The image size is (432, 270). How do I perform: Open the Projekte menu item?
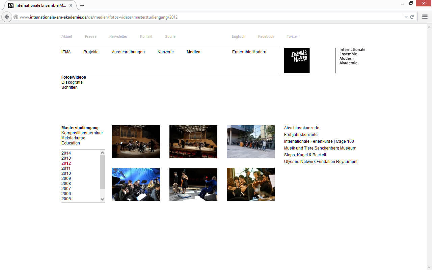click(x=91, y=52)
